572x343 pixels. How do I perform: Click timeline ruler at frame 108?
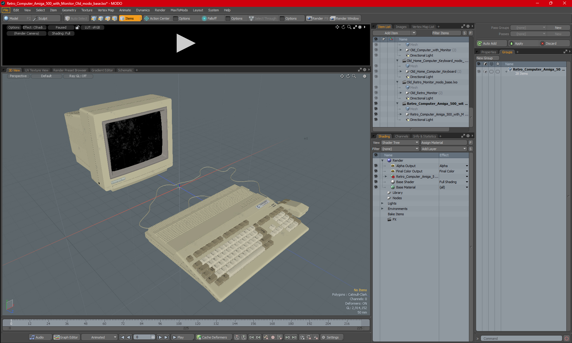coord(179,323)
